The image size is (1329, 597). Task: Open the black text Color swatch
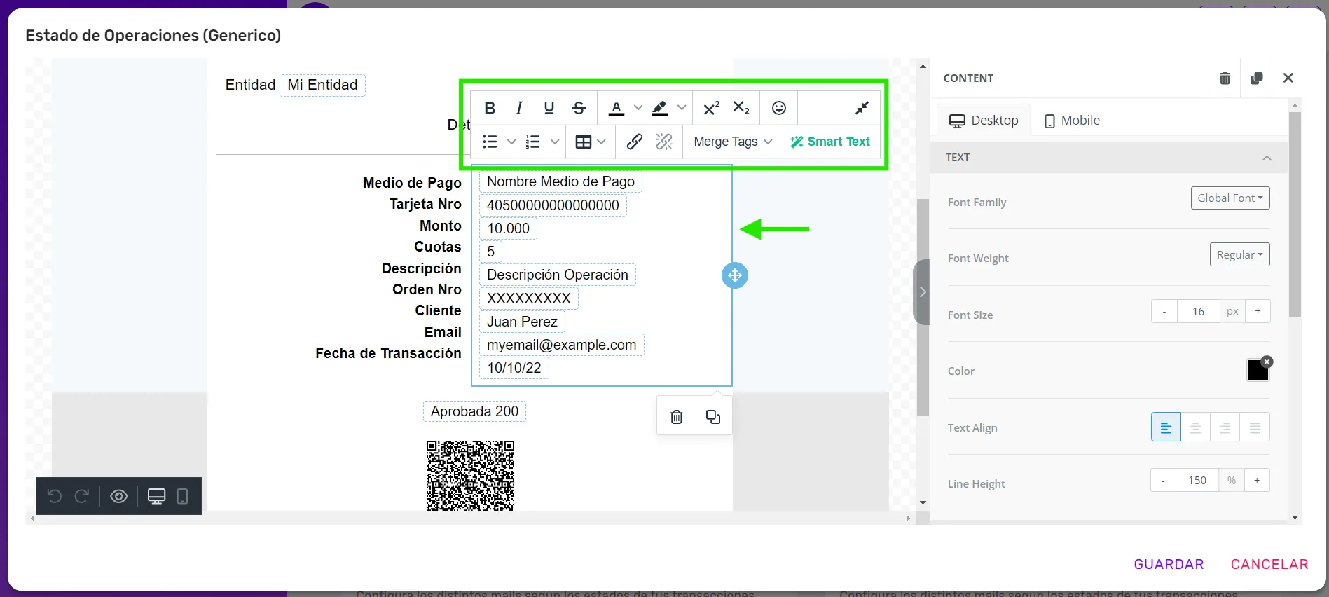pyautogui.click(x=1258, y=371)
